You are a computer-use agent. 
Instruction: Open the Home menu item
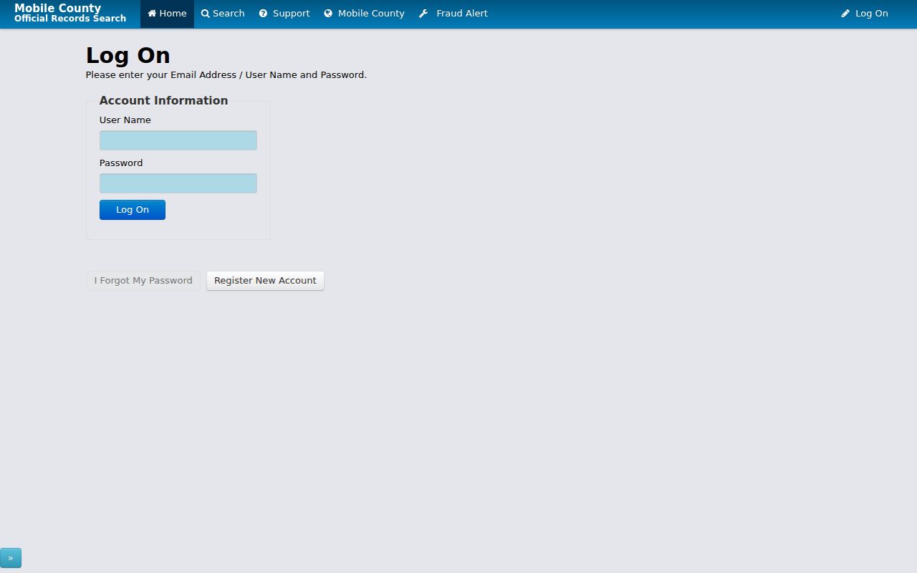coord(173,14)
